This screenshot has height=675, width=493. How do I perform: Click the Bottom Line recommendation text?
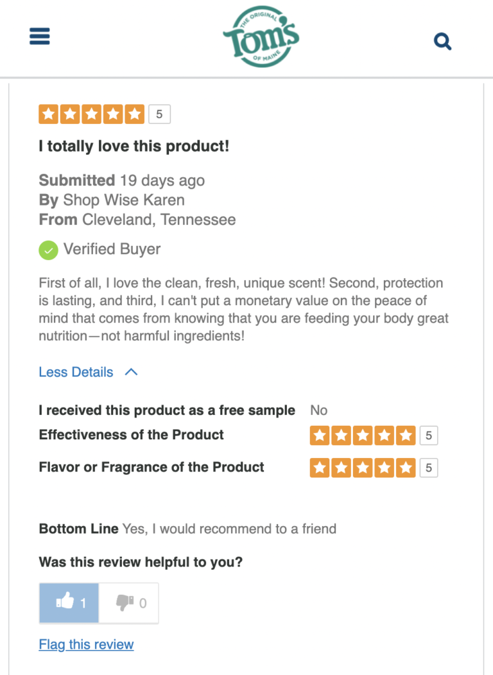point(229,529)
